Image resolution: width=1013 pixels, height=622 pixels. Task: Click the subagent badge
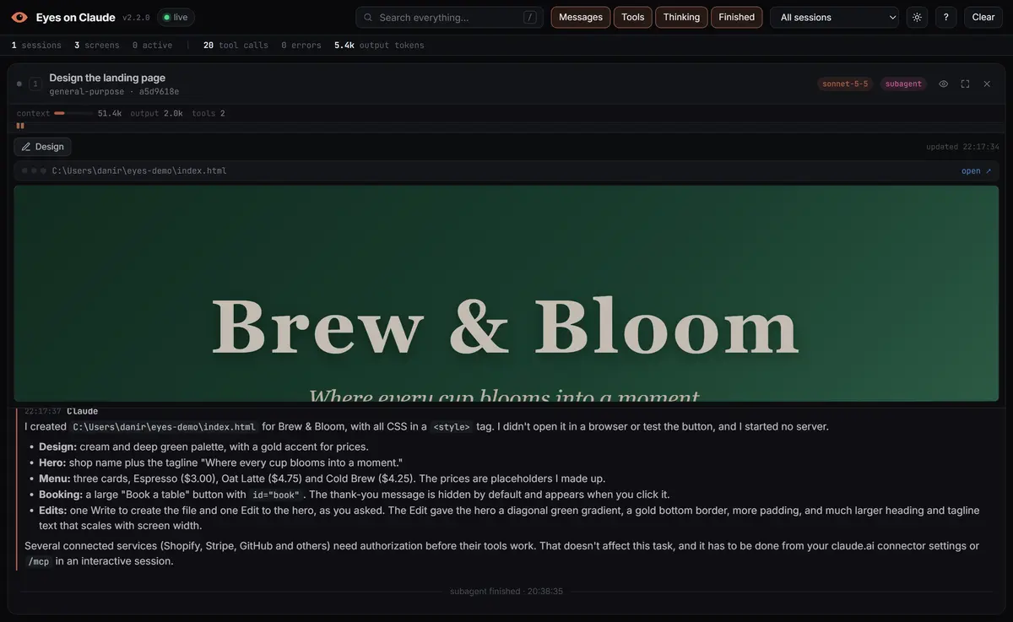[903, 84]
